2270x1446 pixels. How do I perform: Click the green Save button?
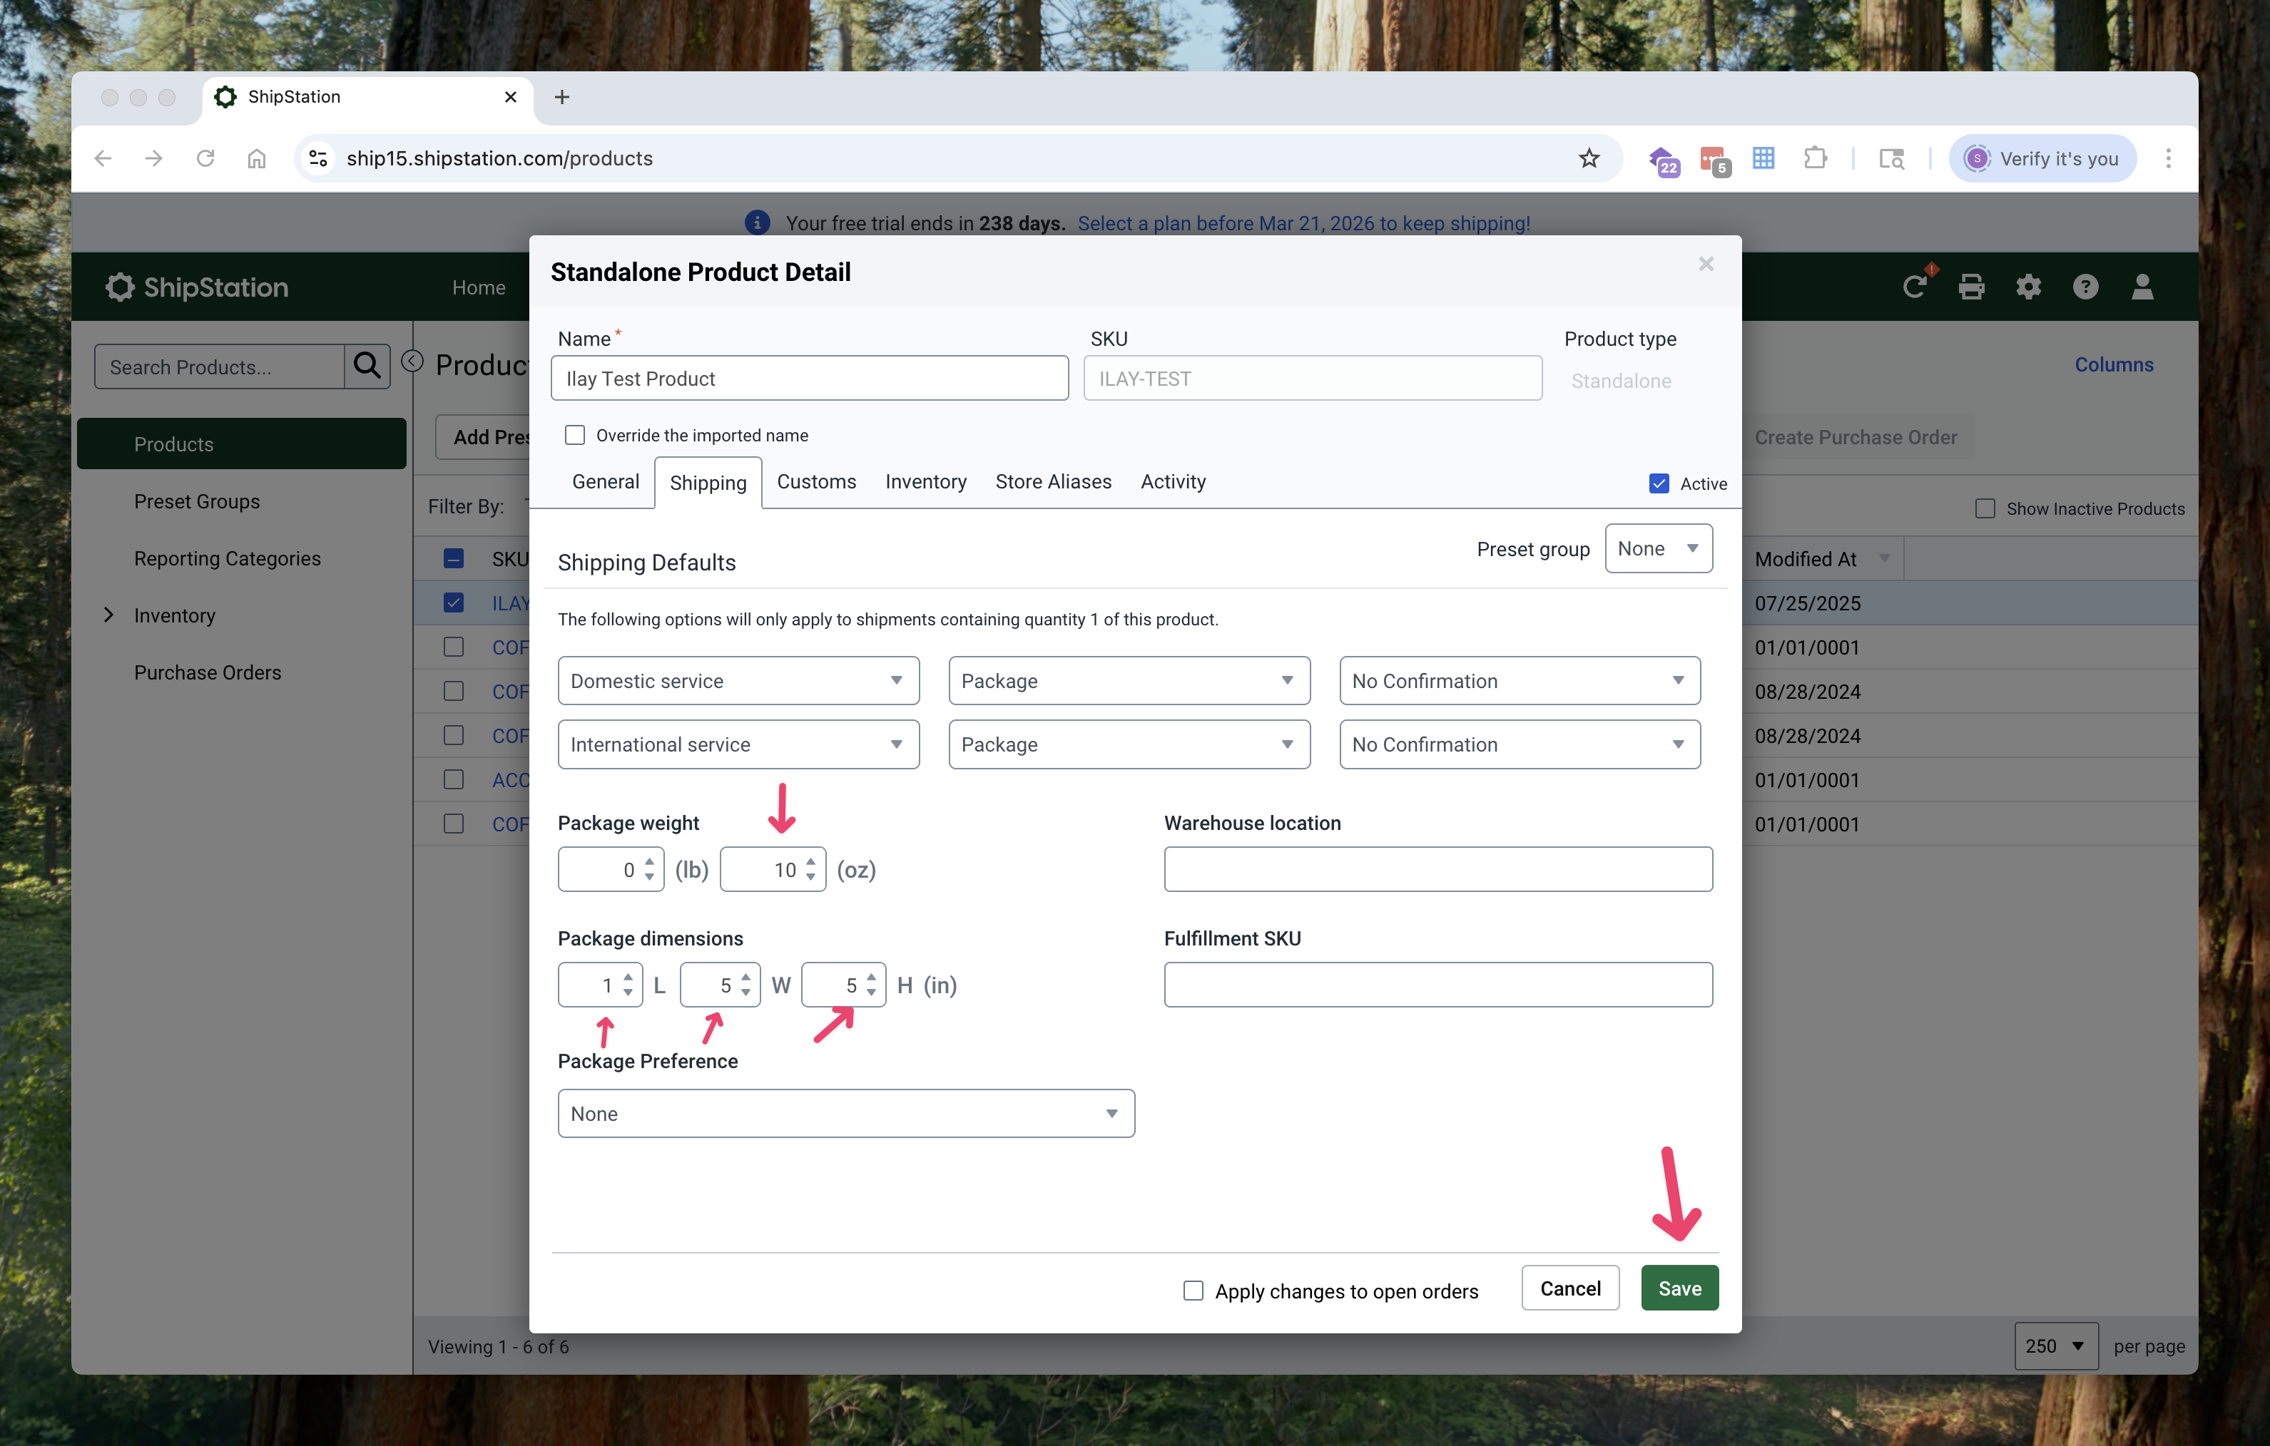(x=1679, y=1288)
